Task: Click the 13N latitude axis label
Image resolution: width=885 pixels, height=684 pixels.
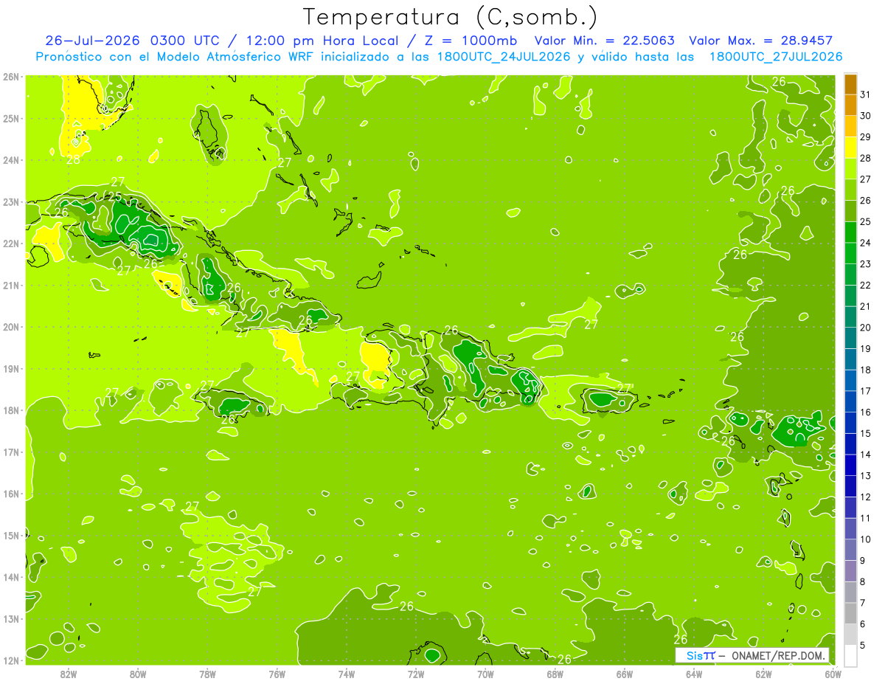Action: 11,618
